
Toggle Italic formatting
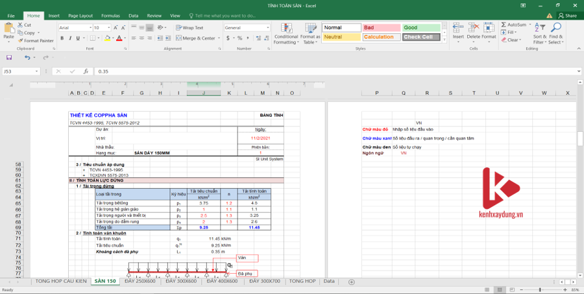[70, 38]
